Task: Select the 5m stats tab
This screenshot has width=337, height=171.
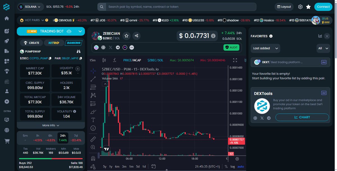Action: pyautogui.click(x=25, y=138)
